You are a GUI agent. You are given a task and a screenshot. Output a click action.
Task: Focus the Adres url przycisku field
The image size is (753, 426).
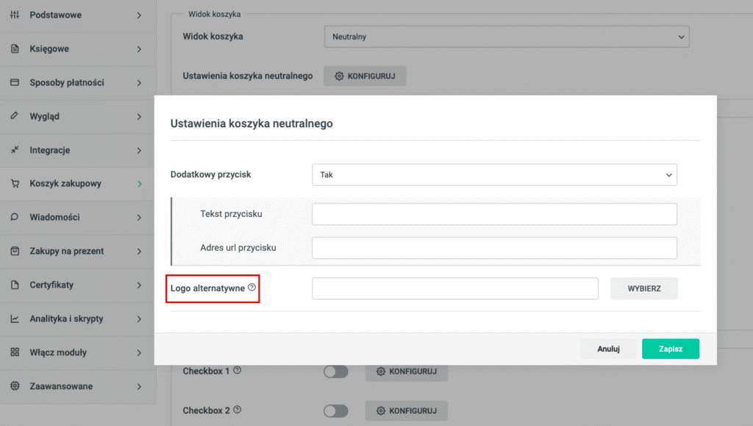pyautogui.click(x=495, y=248)
